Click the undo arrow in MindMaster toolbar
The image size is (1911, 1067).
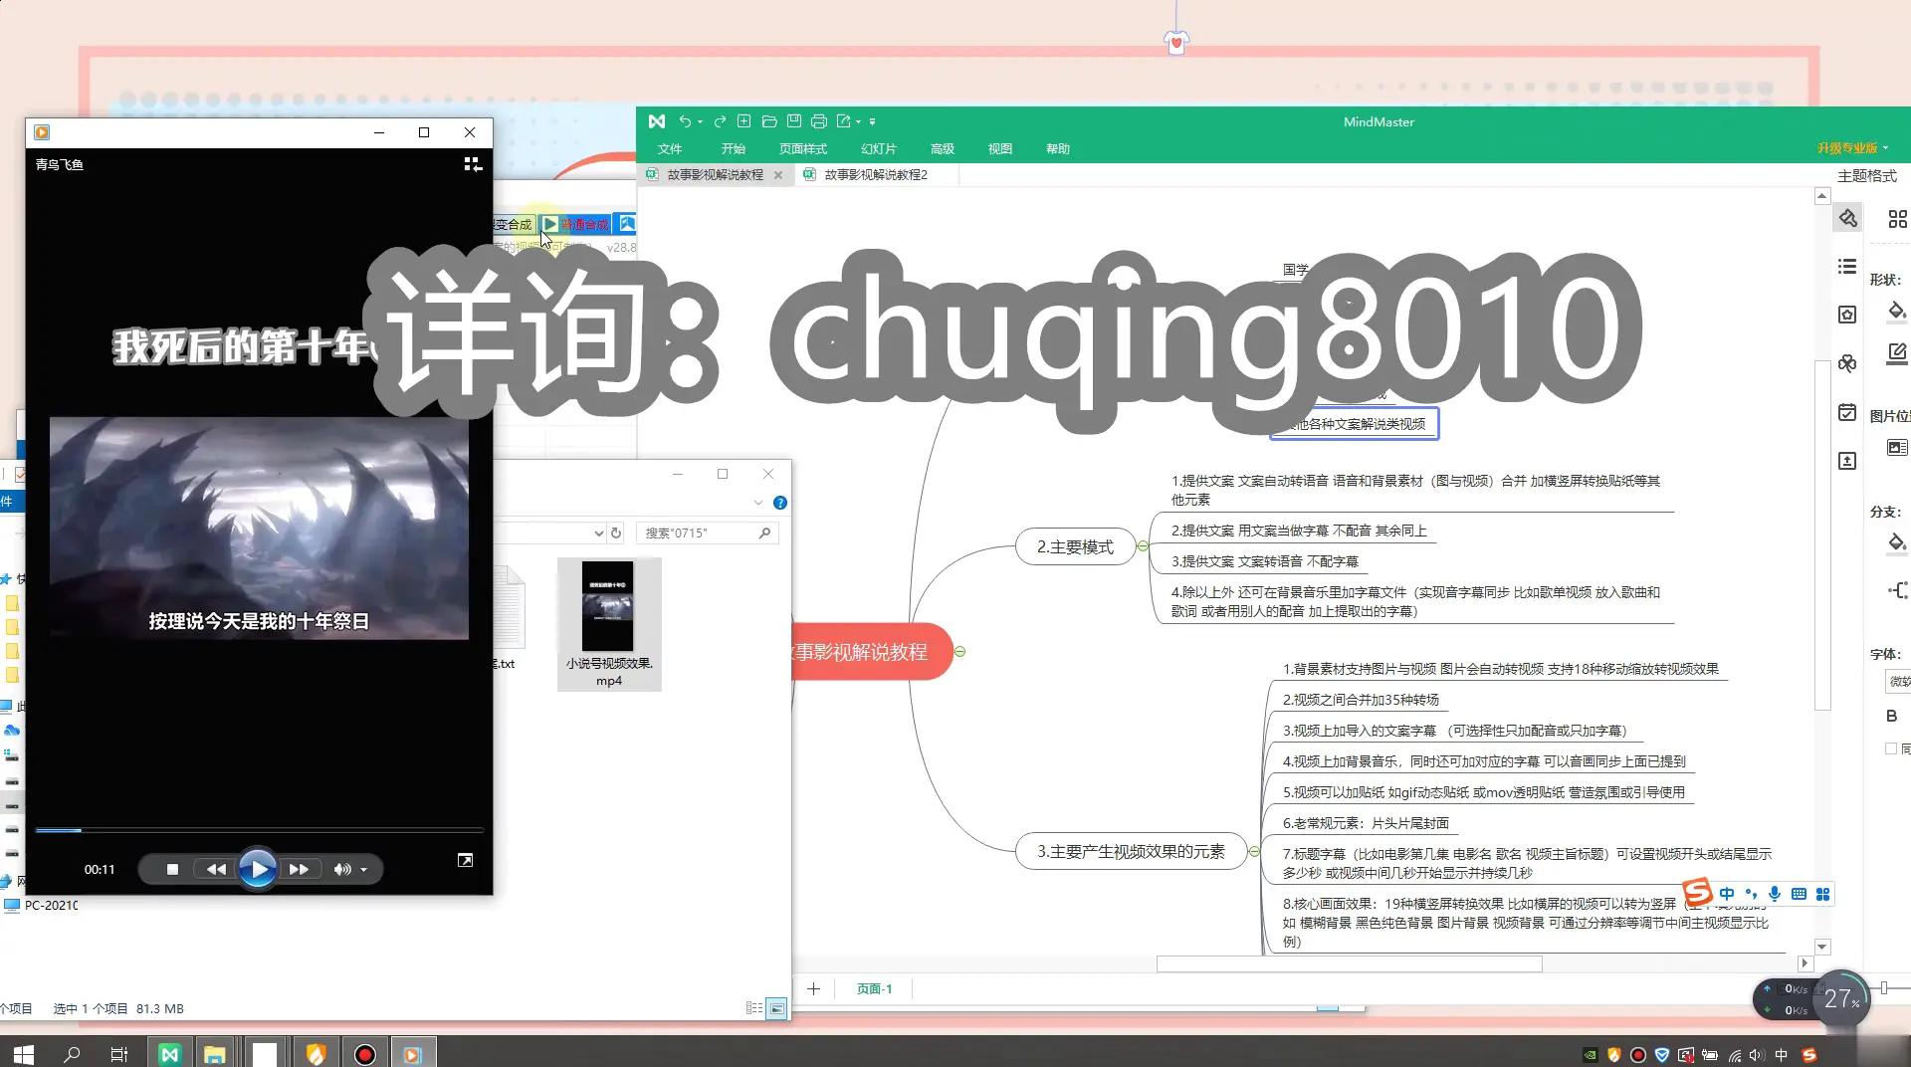(x=685, y=121)
